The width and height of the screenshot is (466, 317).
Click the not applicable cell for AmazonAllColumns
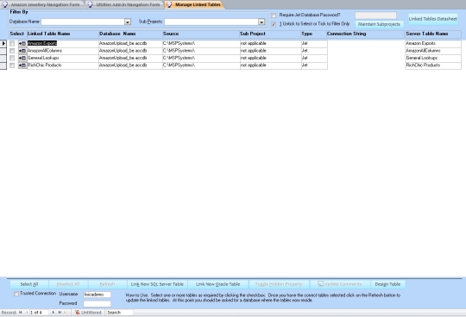pos(270,51)
